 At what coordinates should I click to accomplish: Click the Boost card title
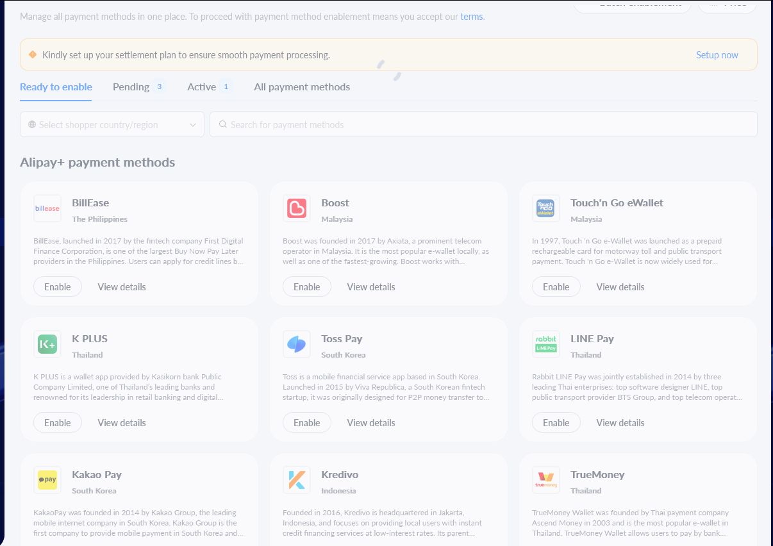click(x=335, y=203)
